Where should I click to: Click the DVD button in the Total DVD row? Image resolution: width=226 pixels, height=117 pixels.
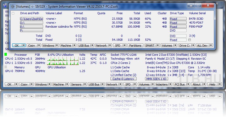click(x=178, y=36)
